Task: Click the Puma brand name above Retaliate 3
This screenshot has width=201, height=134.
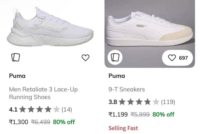Action: (x=17, y=76)
